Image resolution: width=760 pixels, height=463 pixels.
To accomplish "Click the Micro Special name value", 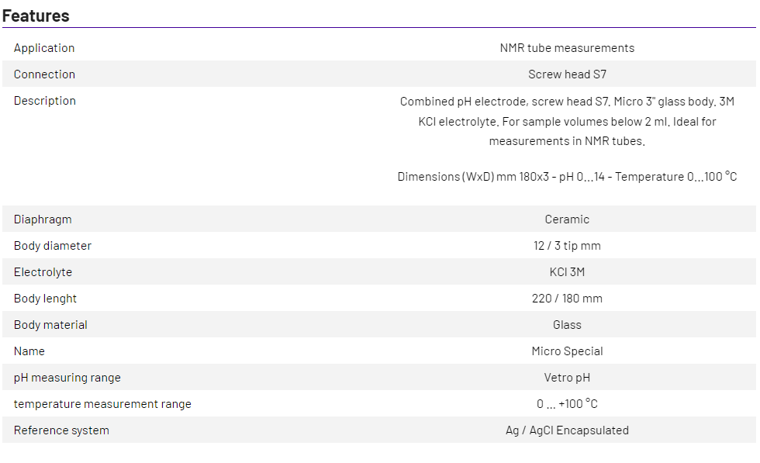I will click(567, 351).
